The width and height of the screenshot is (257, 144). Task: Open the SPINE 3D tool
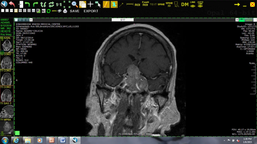[x=169, y=4]
